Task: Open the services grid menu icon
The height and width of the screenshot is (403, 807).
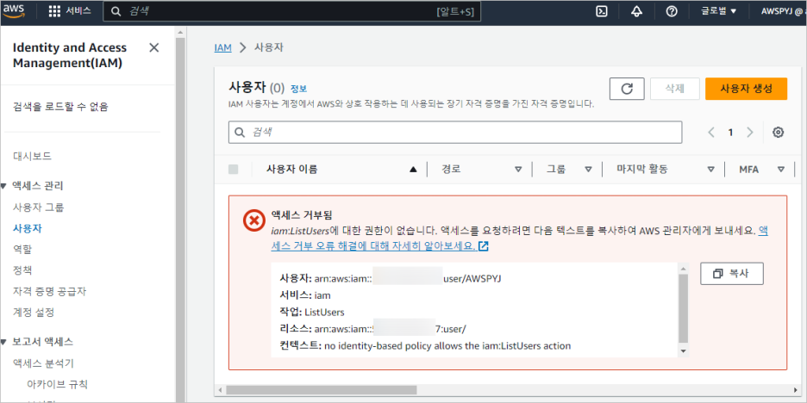Action: [x=54, y=11]
